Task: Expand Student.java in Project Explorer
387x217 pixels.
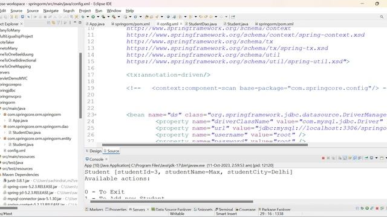Action: tap(5, 145)
